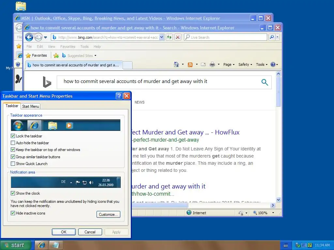
Task: Click the Internet zone globe icon
Action: pyautogui.click(x=189, y=213)
